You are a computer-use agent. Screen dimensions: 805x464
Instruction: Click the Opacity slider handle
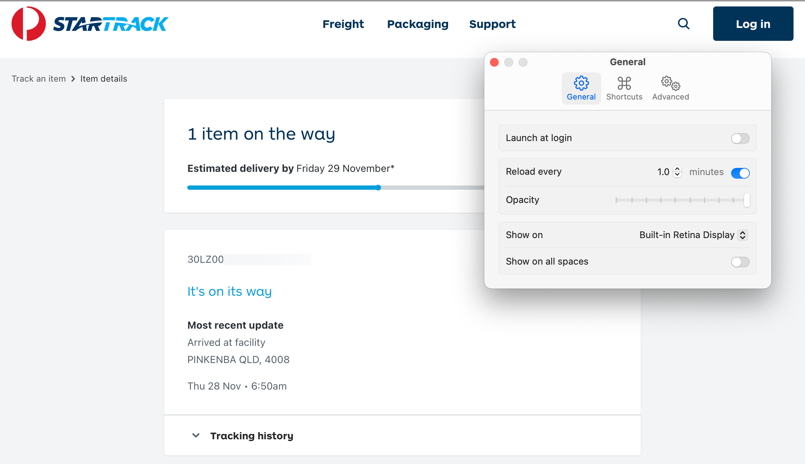(x=747, y=200)
